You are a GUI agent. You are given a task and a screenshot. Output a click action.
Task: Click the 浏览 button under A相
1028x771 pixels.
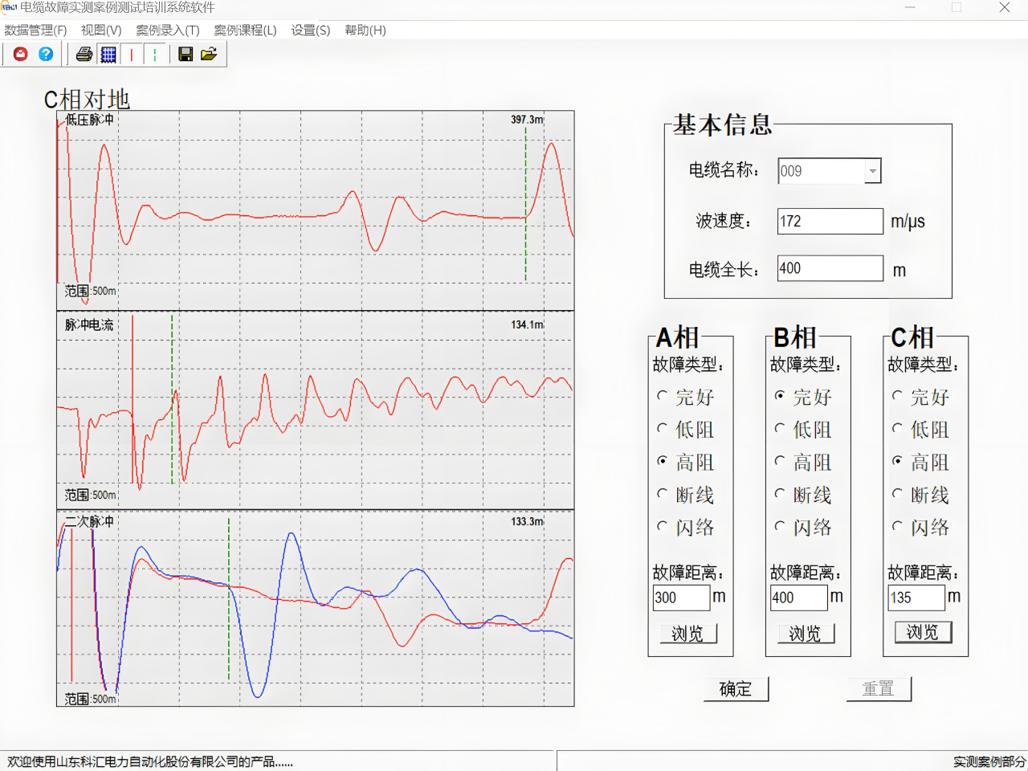tap(688, 634)
